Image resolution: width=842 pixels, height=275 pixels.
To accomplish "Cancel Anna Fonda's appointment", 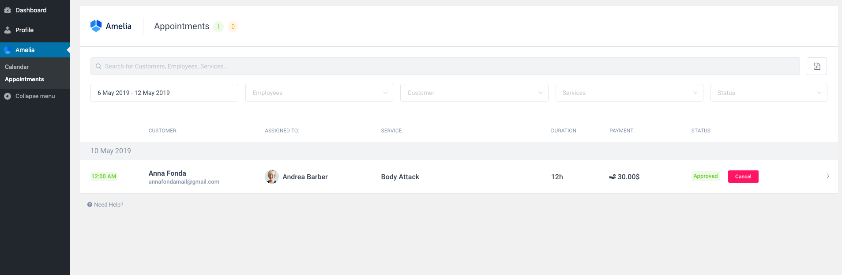I will [x=743, y=177].
